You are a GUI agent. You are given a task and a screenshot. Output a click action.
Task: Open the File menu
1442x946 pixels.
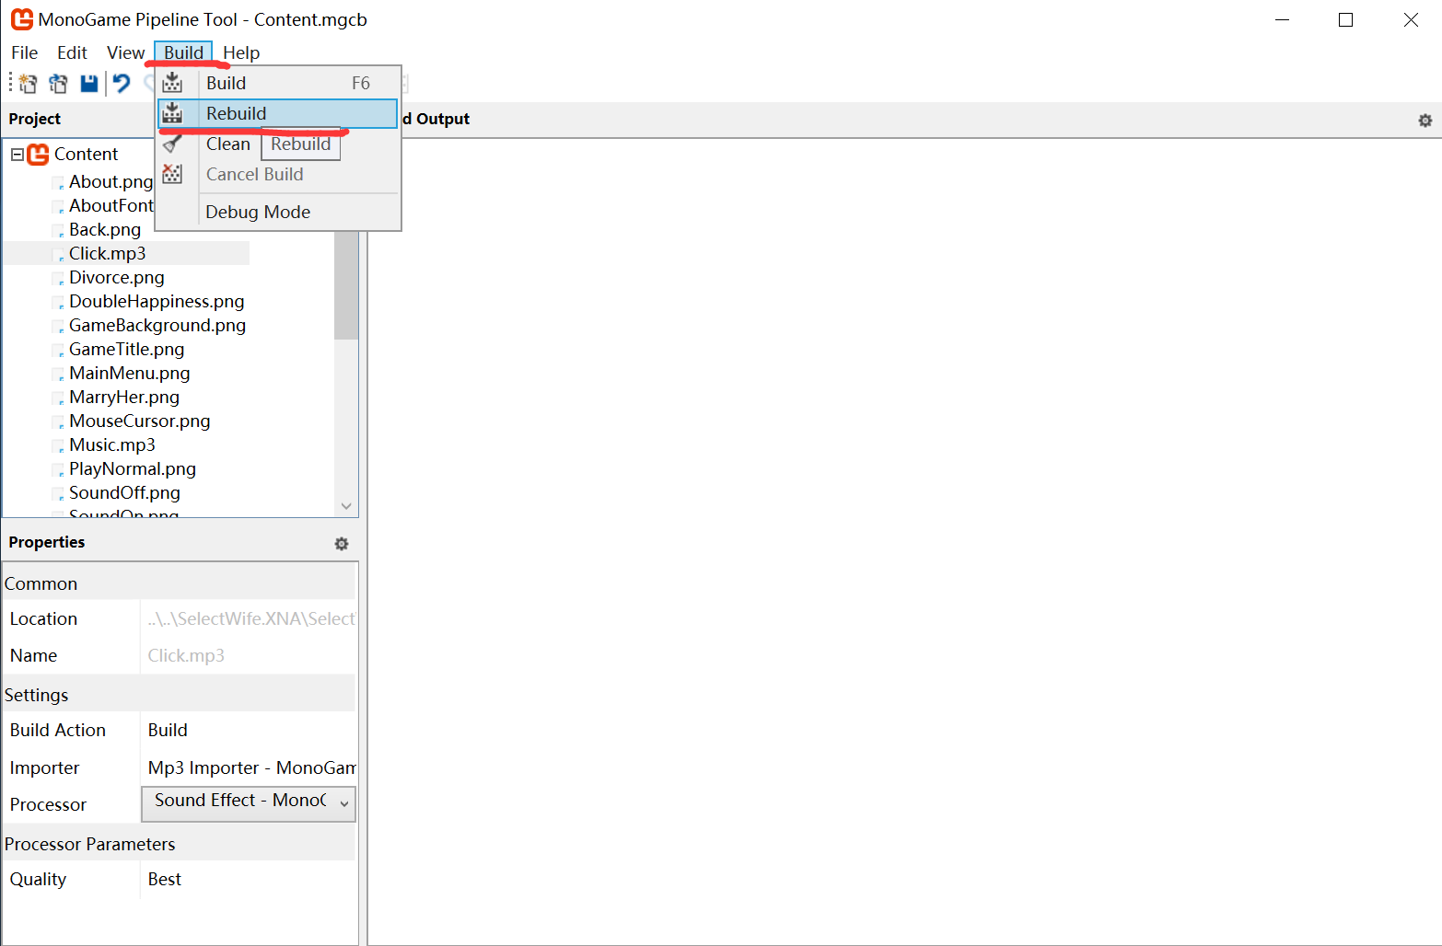[24, 52]
